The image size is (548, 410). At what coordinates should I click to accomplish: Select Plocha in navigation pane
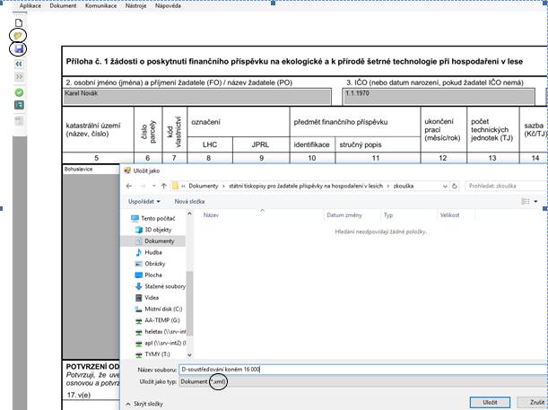click(148, 275)
